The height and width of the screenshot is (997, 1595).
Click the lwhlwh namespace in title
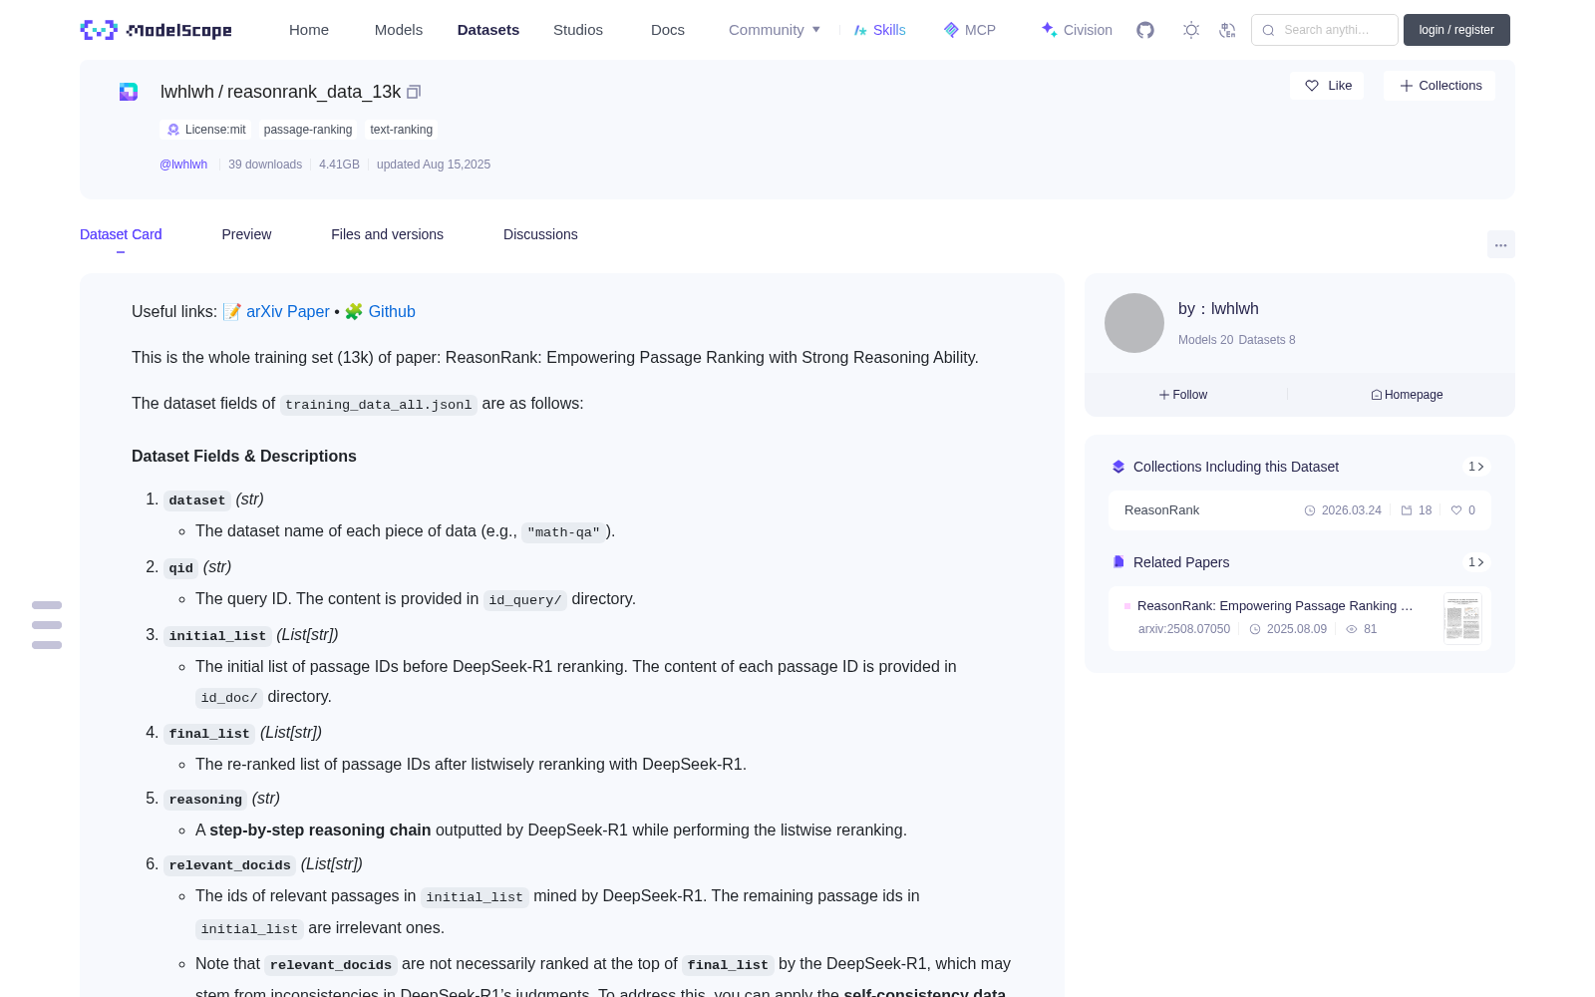187,92
